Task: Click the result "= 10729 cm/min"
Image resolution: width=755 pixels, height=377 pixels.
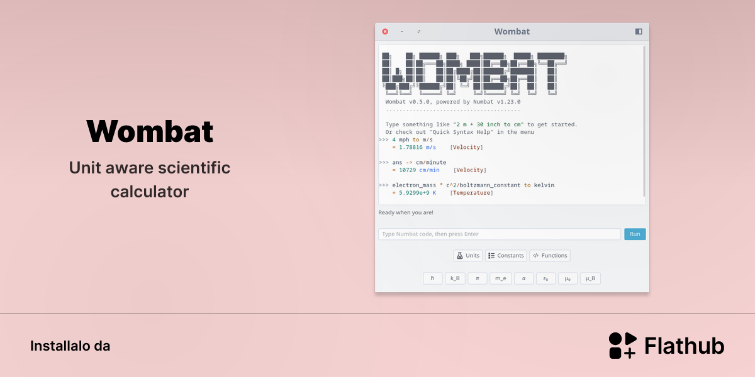Action: (416, 170)
